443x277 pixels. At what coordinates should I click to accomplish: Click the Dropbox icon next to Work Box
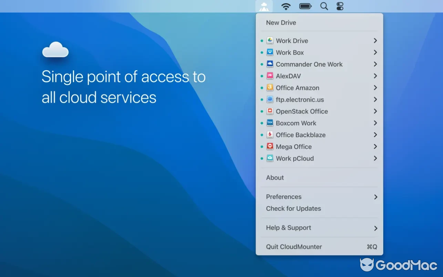pyautogui.click(x=270, y=52)
